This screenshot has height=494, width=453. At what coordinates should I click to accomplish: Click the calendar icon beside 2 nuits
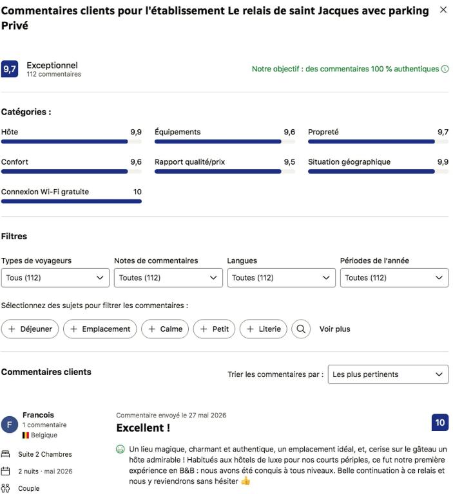[5, 471]
